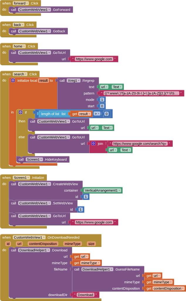Edit the Download directory text string
This screenshot has width=186, height=301.
tap(85, 295)
